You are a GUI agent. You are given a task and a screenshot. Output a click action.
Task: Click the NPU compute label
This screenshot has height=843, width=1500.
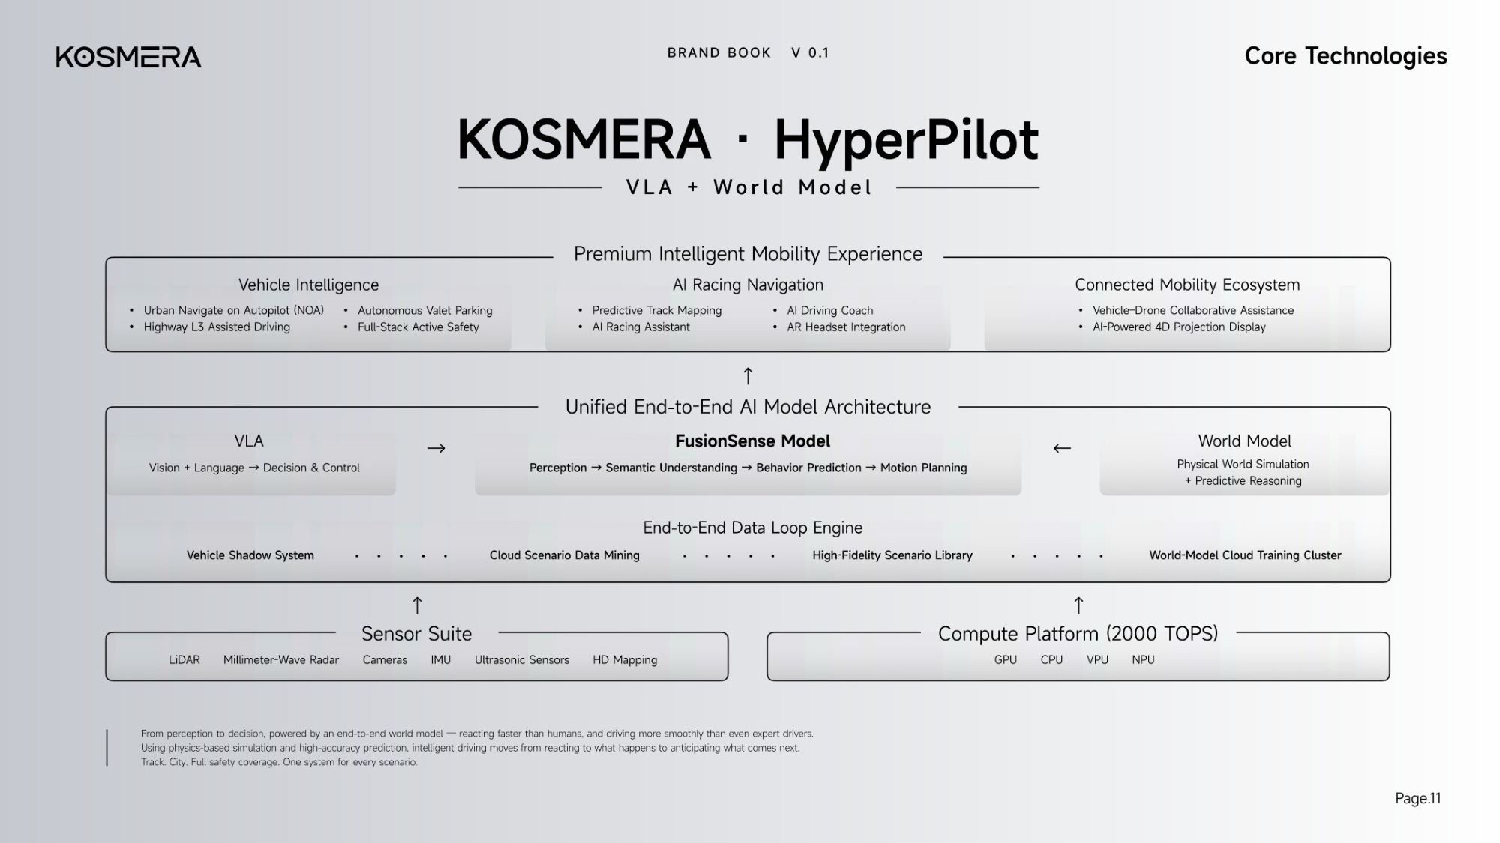coord(1143,660)
